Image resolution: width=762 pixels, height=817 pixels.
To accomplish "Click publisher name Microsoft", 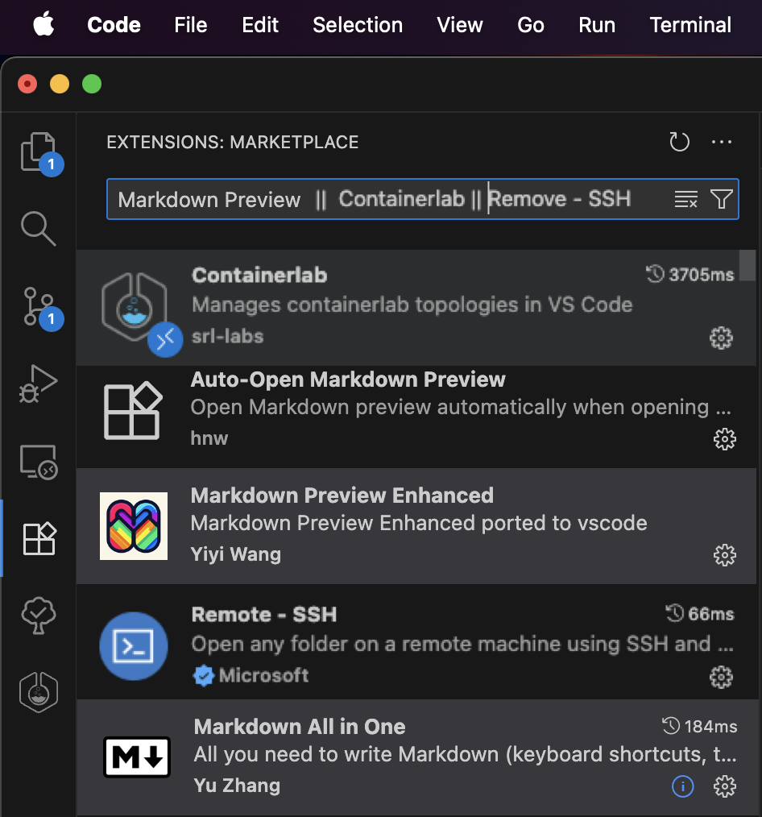I will click(x=263, y=675).
